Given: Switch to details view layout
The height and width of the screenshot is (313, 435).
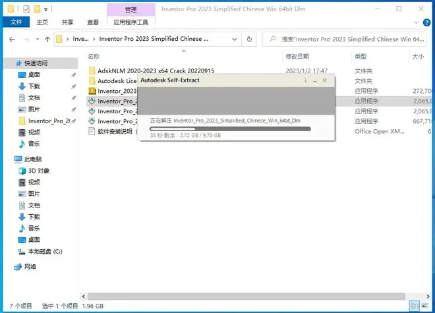Looking at the screenshot, I should click(415, 306).
